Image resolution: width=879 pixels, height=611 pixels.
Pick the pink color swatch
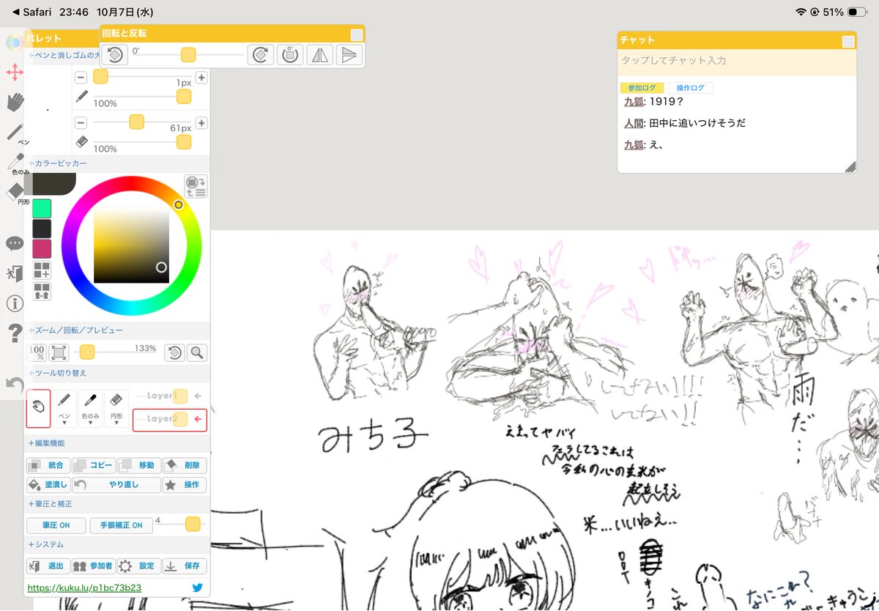pyautogui.click(x=42, y=248)
